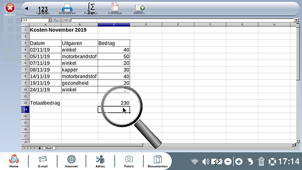
Task: Open Adres contacts from bottom bar
Action: point(100,162)
